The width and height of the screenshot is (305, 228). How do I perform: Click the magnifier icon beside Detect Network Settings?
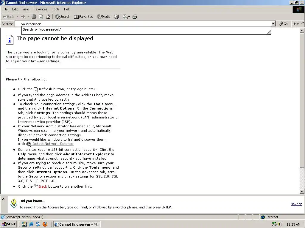point(29,144)
